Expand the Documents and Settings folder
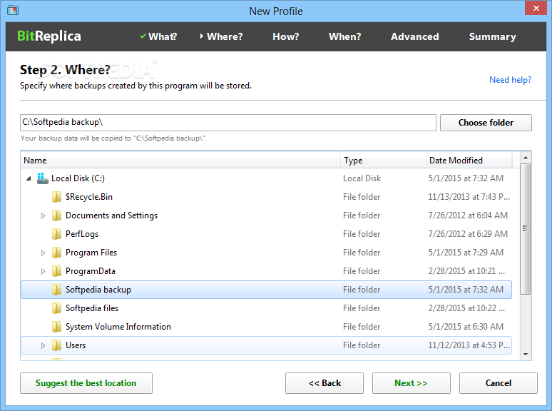 (x=43, y=215)
